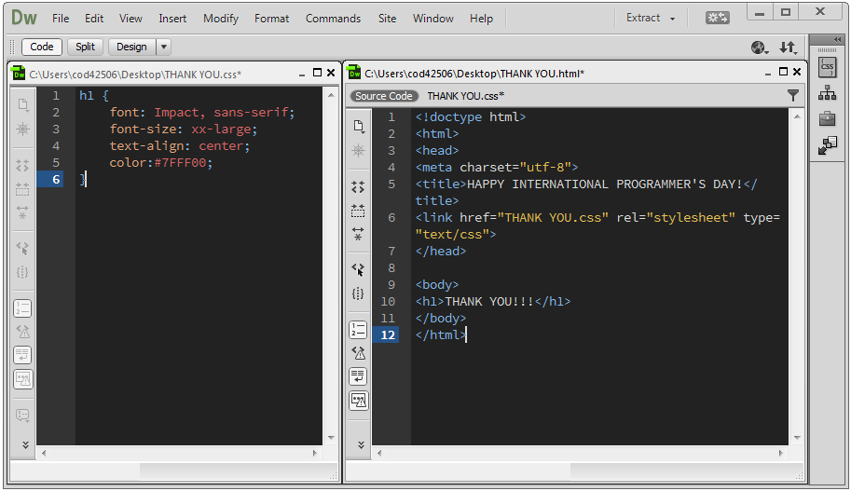Screen dimensions: 851x491
Task: Open Documents dropdown in the CSS window toolbar
Action: pos(22,104)
